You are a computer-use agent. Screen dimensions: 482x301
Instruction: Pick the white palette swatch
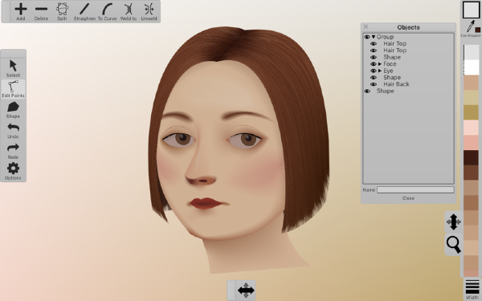pyautogui.click(x=472, y=67)
